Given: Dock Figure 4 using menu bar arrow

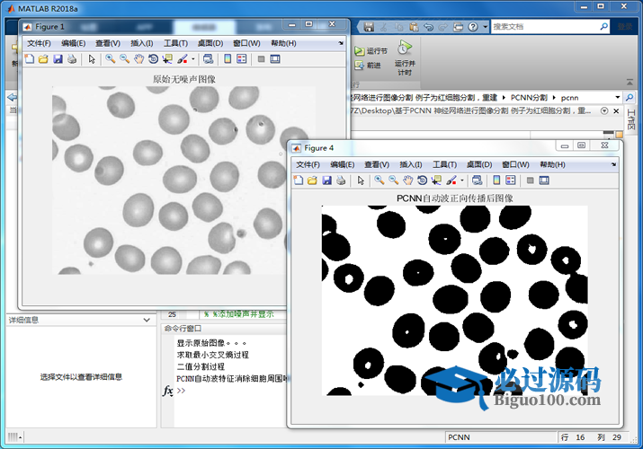Looking at the screenshot, I should pos(613,164).
